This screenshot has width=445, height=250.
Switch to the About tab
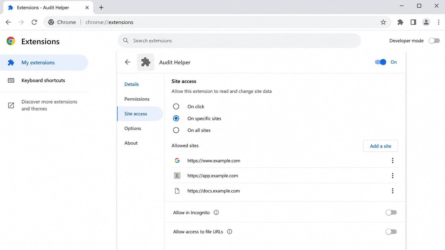click(131, 143)
